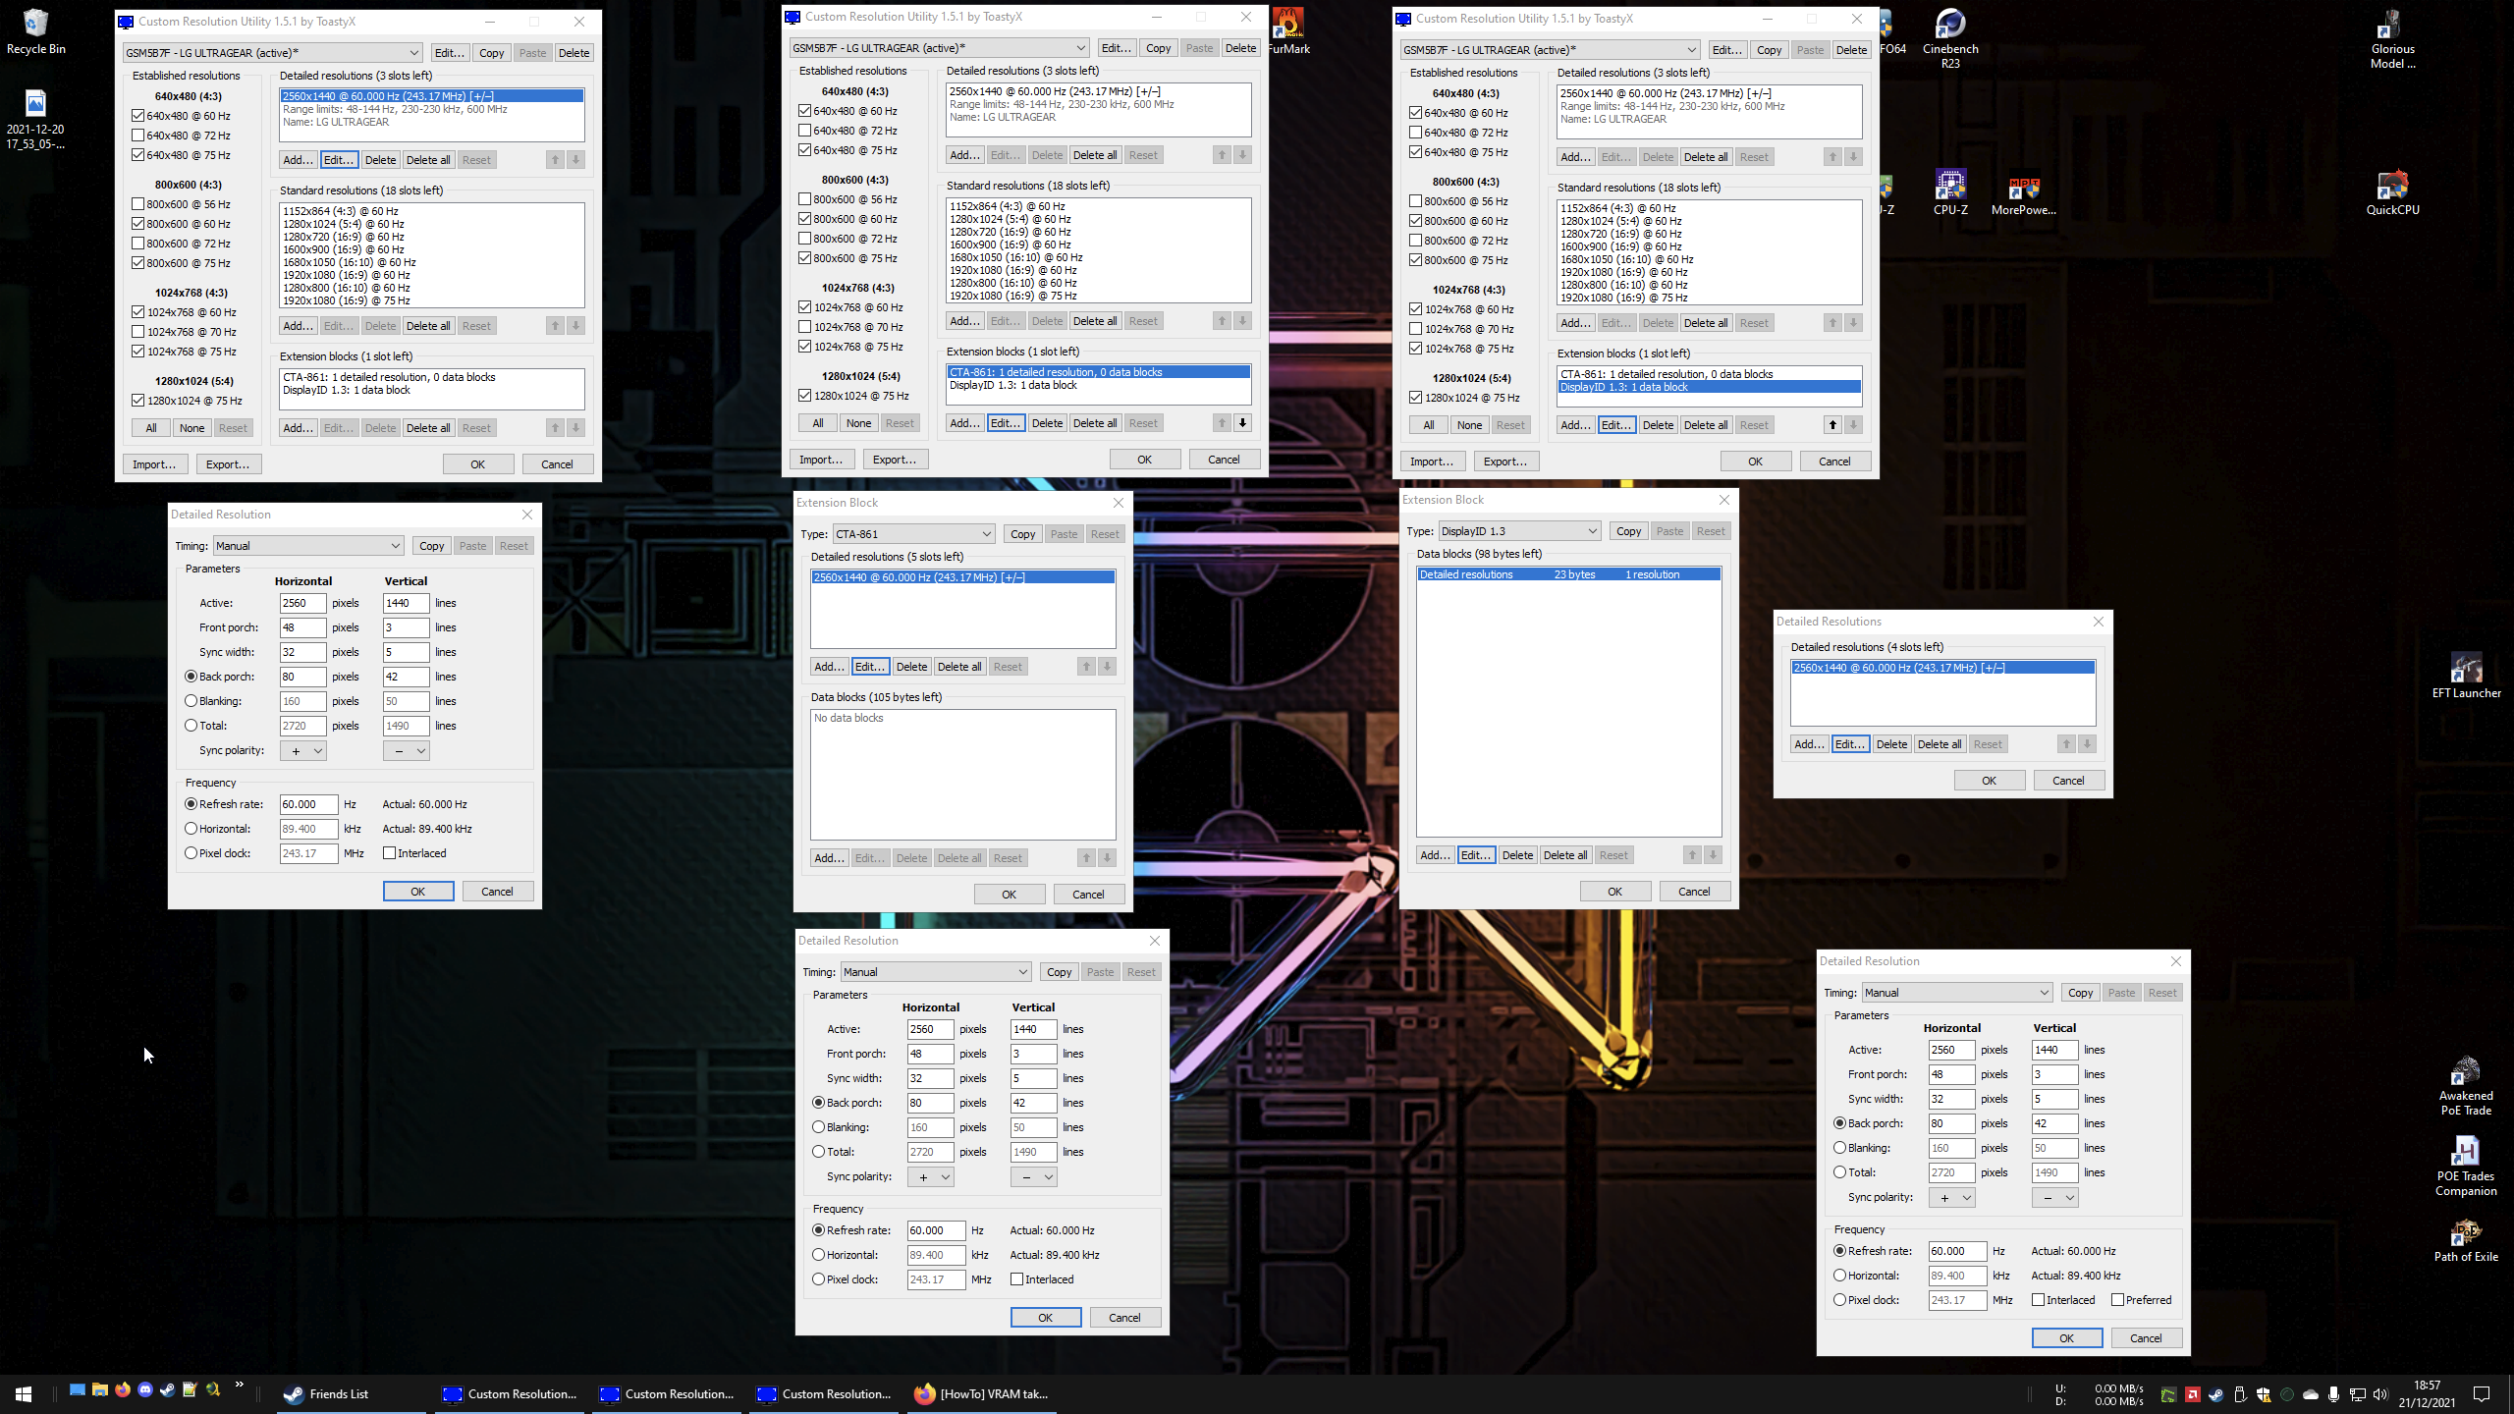Click vertical Back porch field in right dialog
Image resolution: width=2514 pixels, height=1414 pixels.
2054,1123
